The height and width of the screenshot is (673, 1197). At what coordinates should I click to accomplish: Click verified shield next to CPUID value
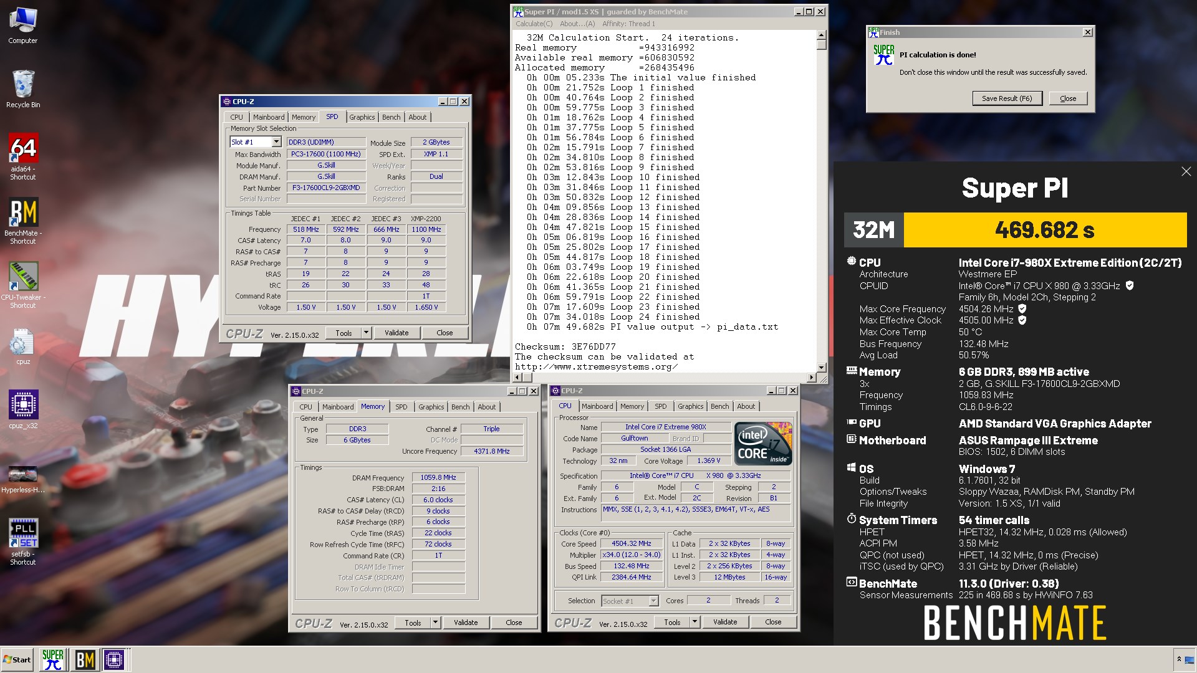tap(1130, 285)
